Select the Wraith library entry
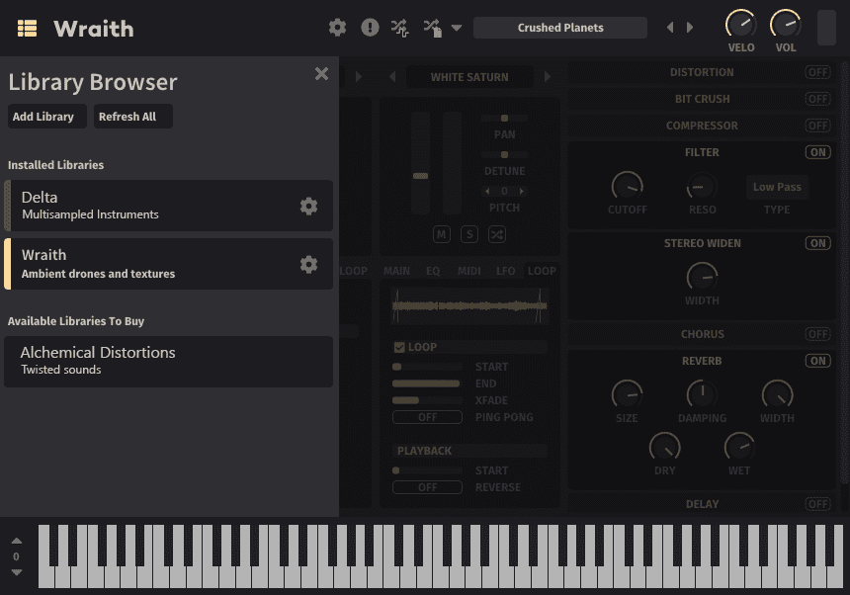The width and height of the screenshot is (850, 595). pyautogui.click(x=169, y=264)
